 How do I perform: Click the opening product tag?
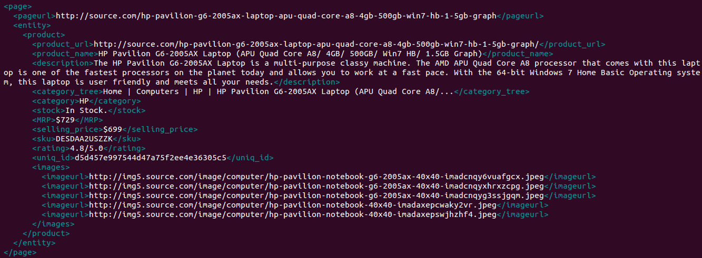[44, 35]
